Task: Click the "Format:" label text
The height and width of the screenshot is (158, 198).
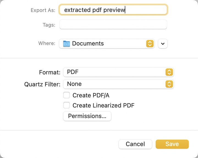Action: pyautogui.click(x=50, y=73)
